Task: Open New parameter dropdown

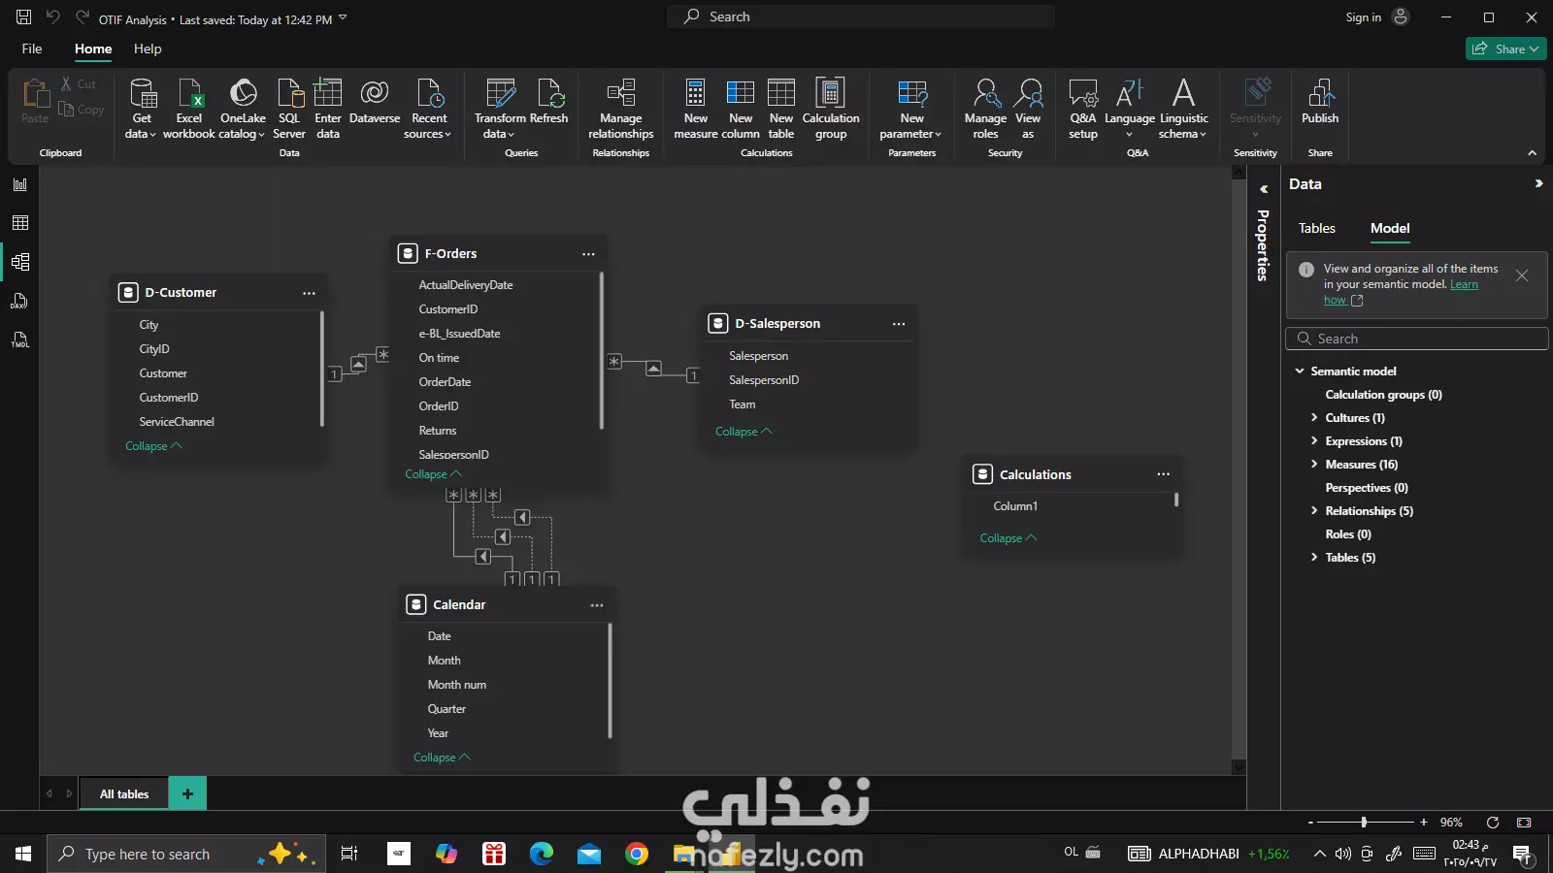Action: pos(911,109)
